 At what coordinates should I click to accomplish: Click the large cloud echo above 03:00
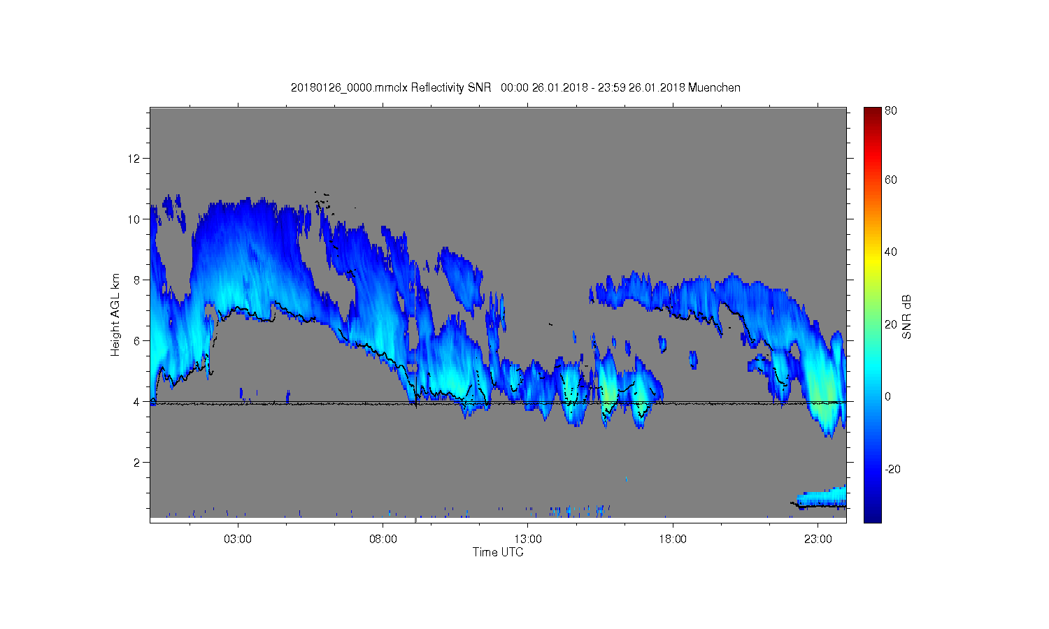click(252, 259)
